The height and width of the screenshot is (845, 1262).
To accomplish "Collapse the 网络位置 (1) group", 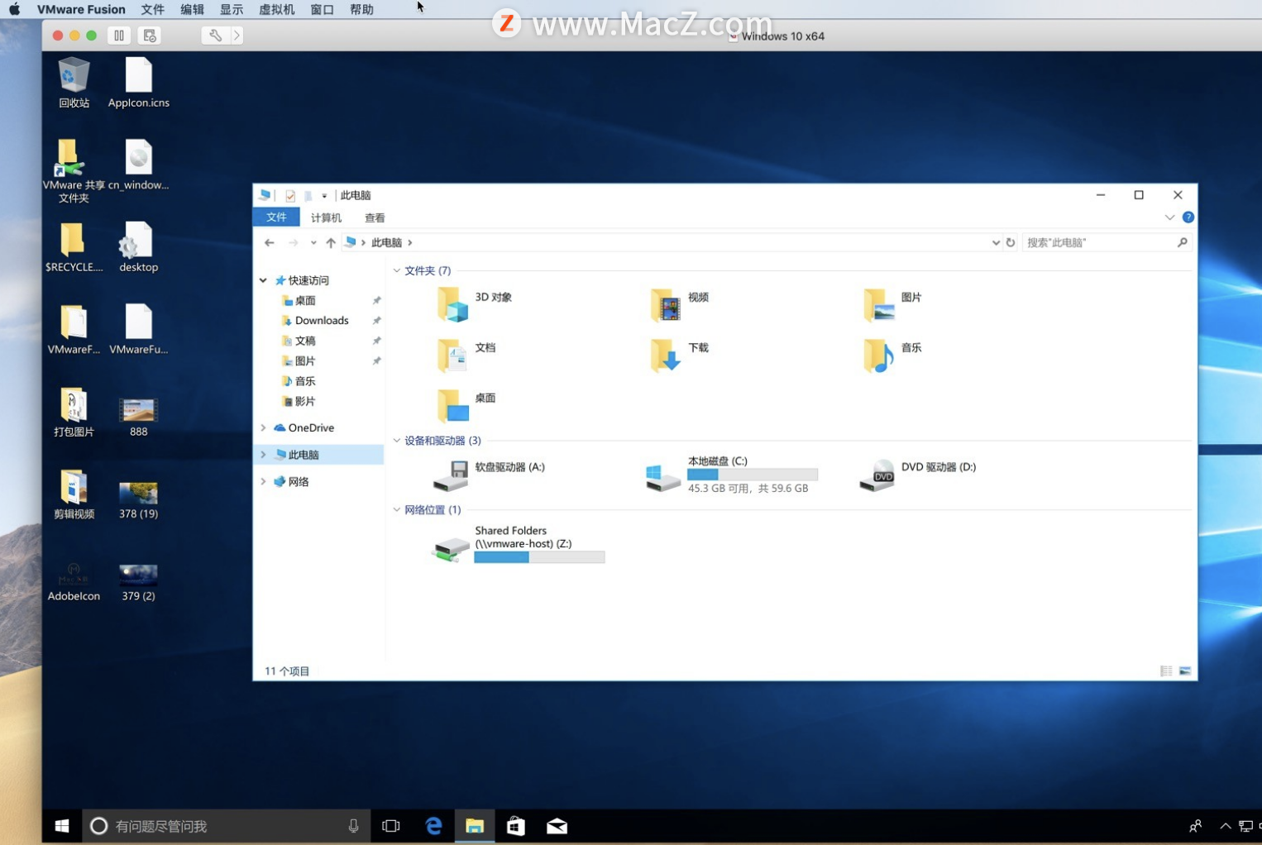I will 397,509.
